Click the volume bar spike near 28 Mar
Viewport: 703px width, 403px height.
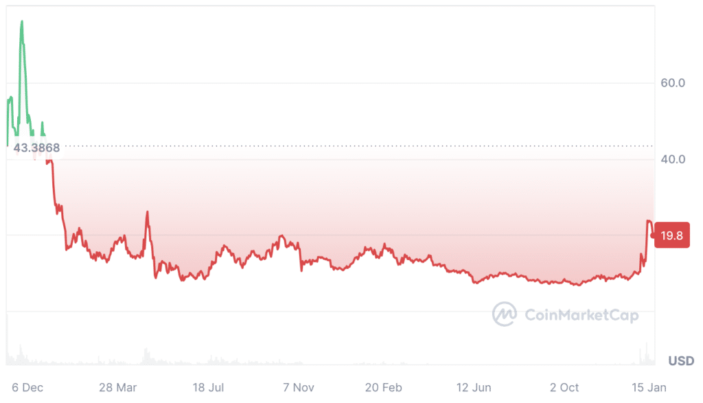tap(145, 356)
